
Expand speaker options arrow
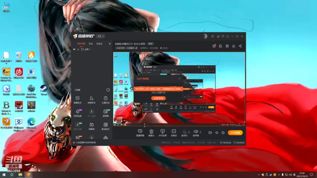pos(201,132)
